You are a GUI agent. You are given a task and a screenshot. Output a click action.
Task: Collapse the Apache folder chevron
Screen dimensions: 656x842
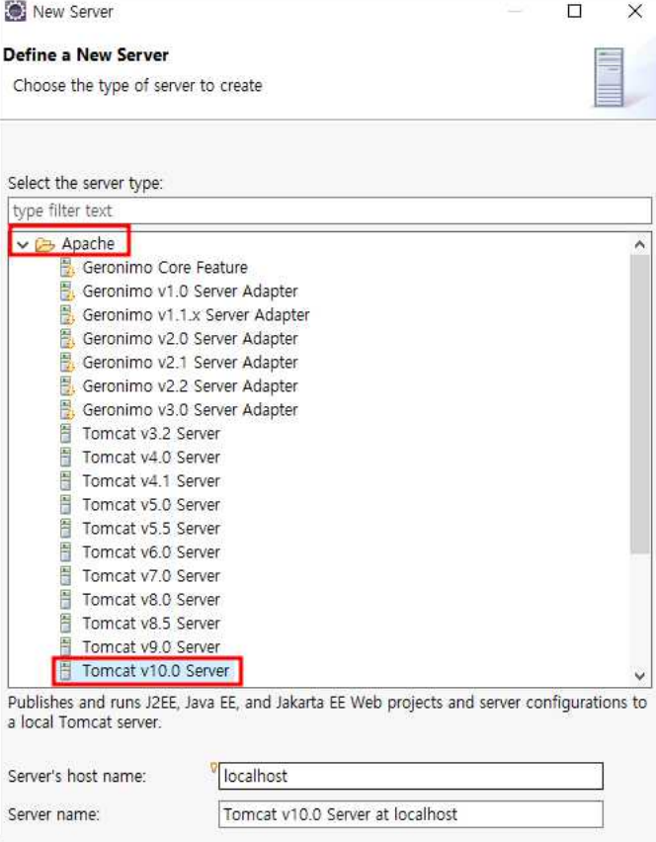click(22, 245)
